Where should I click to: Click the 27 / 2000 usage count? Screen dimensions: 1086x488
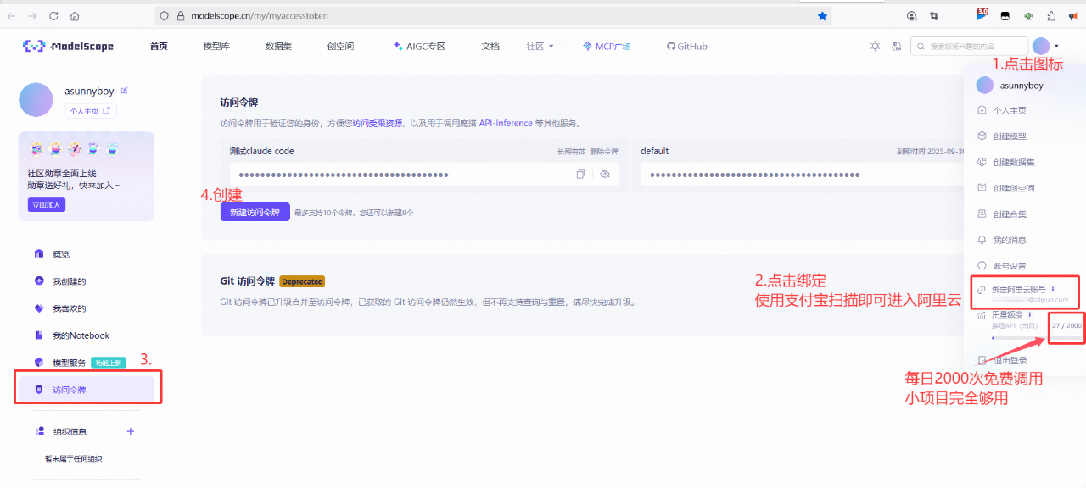coord(1066,325)
